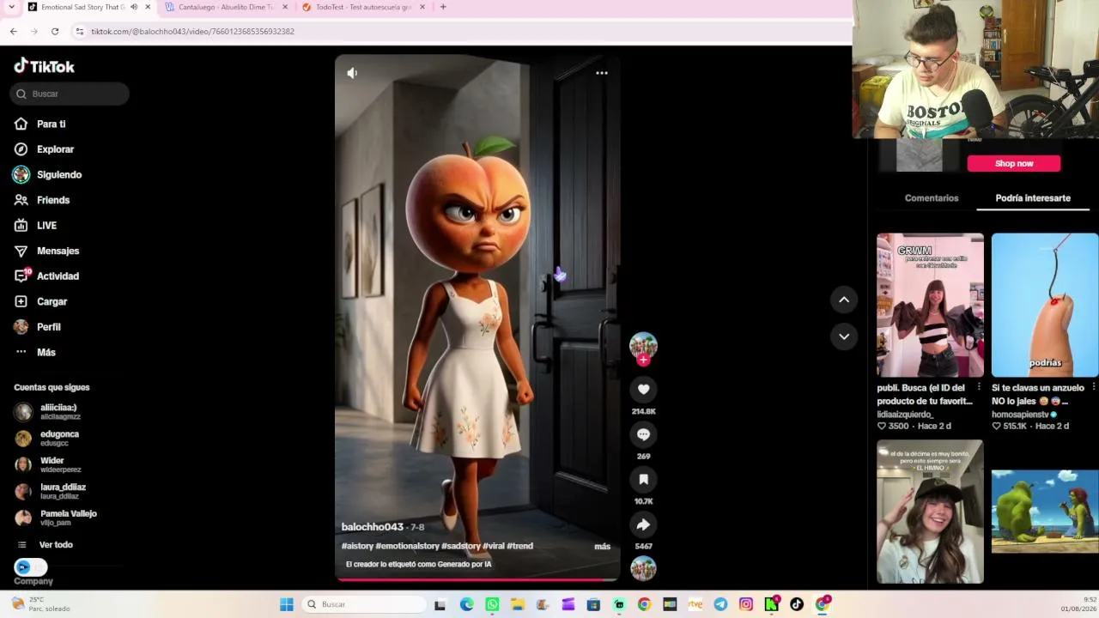The width and height of the screenshot is (1099, 618).
Task: Switch to the Cantajuego browser tab
Action: [x=226, y=7]
